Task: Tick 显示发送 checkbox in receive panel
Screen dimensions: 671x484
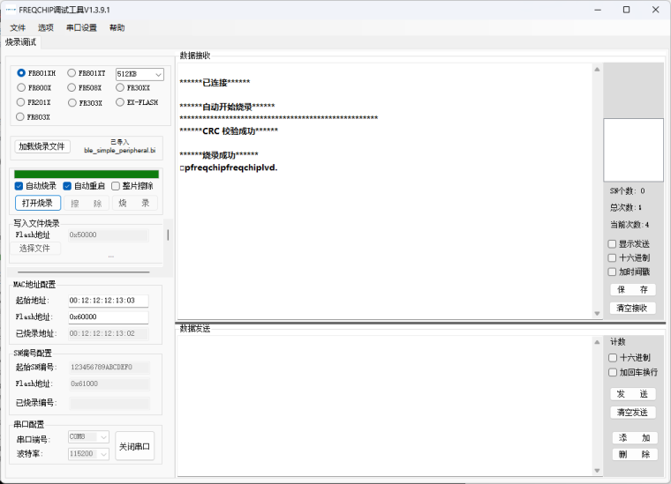Action: coord(613,244)
